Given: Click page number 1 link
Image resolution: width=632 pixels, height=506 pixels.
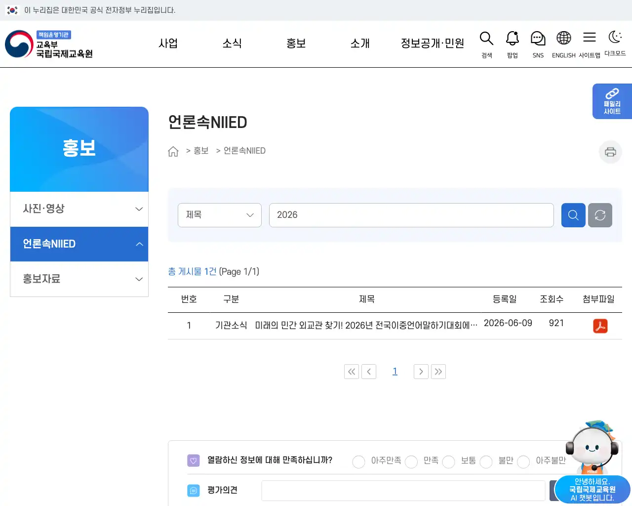Looking at the screenshot, I should [x=395, y=372].
